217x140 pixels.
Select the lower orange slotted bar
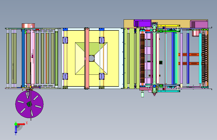(189, 64)
